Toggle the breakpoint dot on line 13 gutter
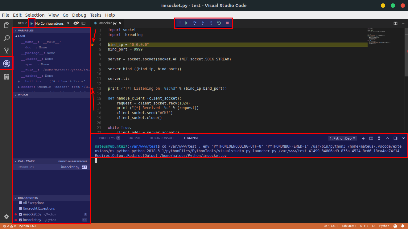408x229 pixels. [x=93, y=89]
